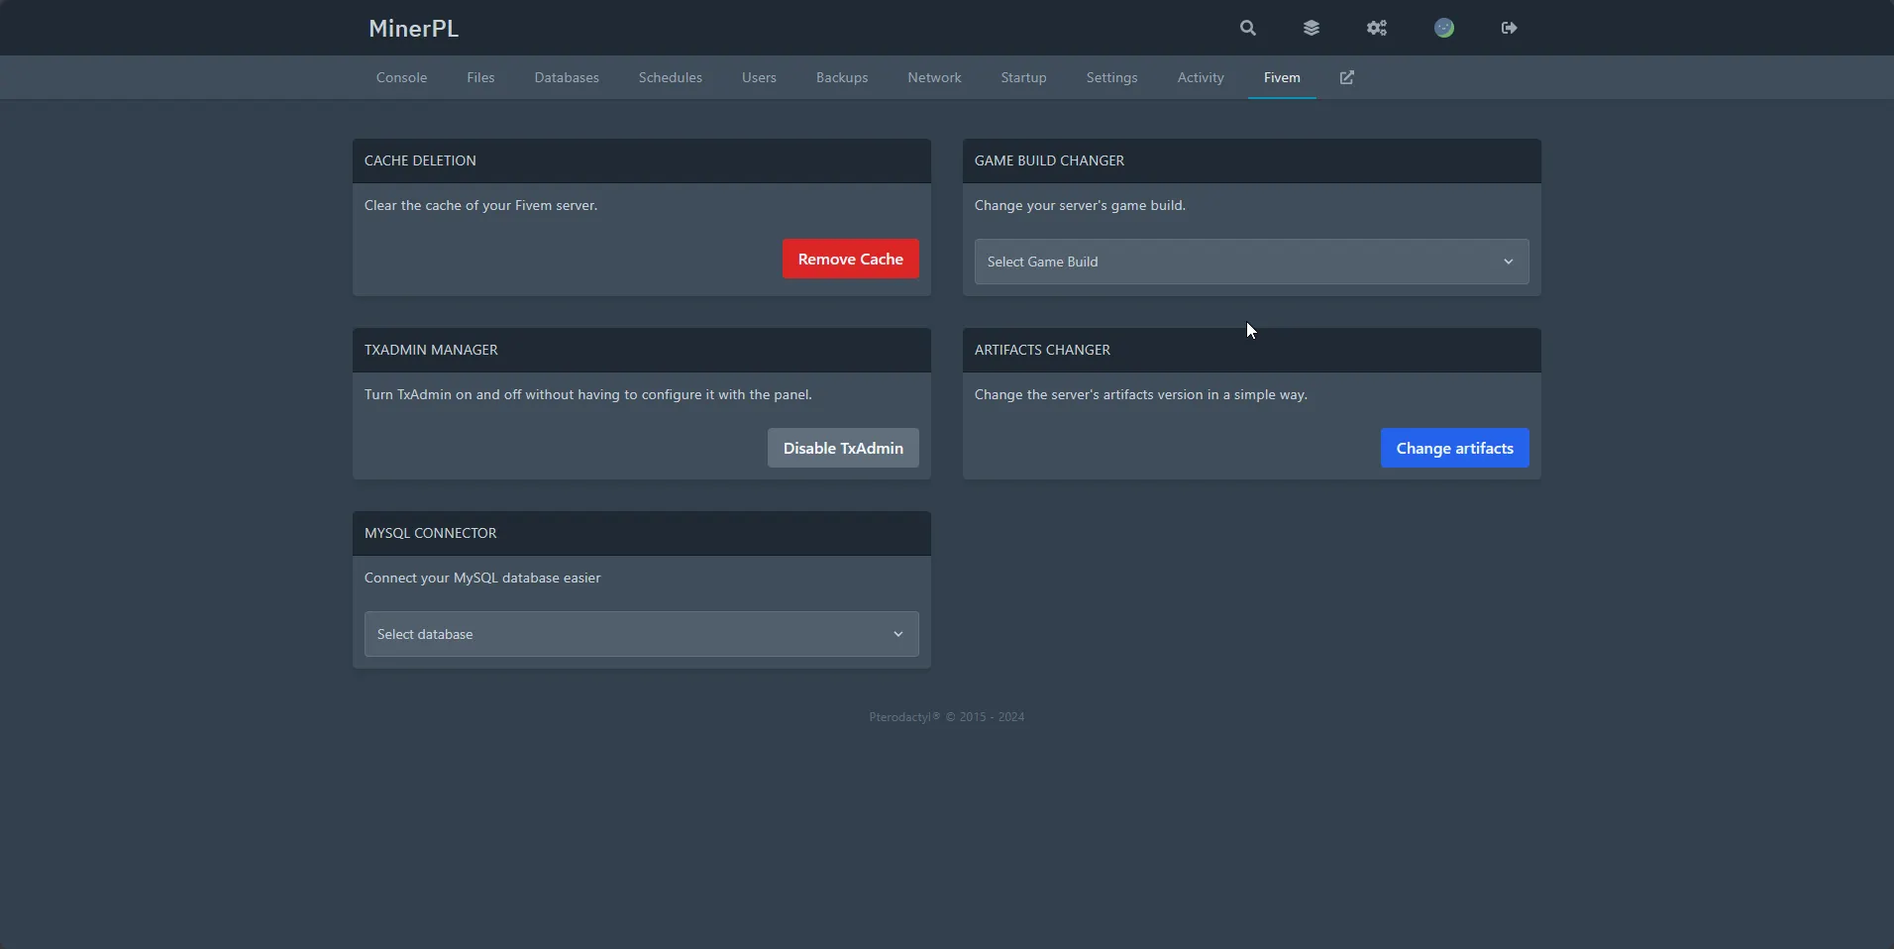The width and height of the screenshot is (1894, 949).
Task: Click the user avatar icon
Action: (x=1444, y=28)
